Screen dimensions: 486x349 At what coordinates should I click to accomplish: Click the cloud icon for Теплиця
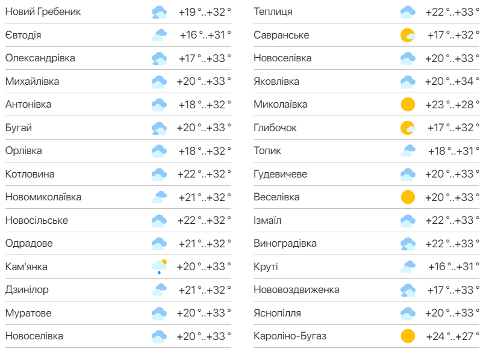408,12
